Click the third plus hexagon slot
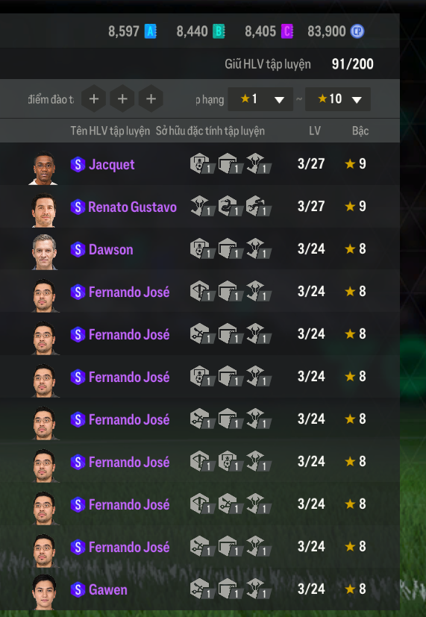The width and height of the screenshot is (426, 617). pyautogui.click(x=151, y=98)
